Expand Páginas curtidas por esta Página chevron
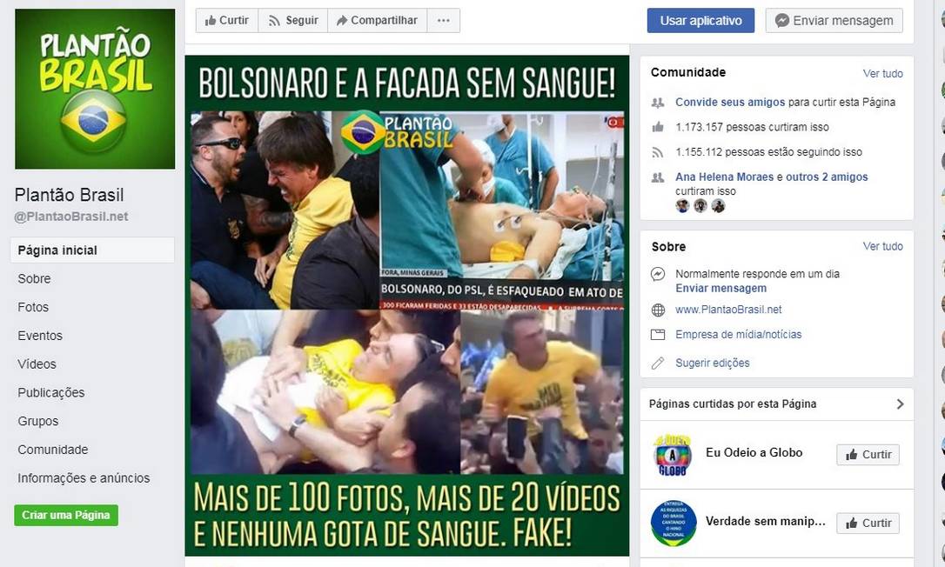Screen dimensions: 945x567 click(x=900, y=404)
